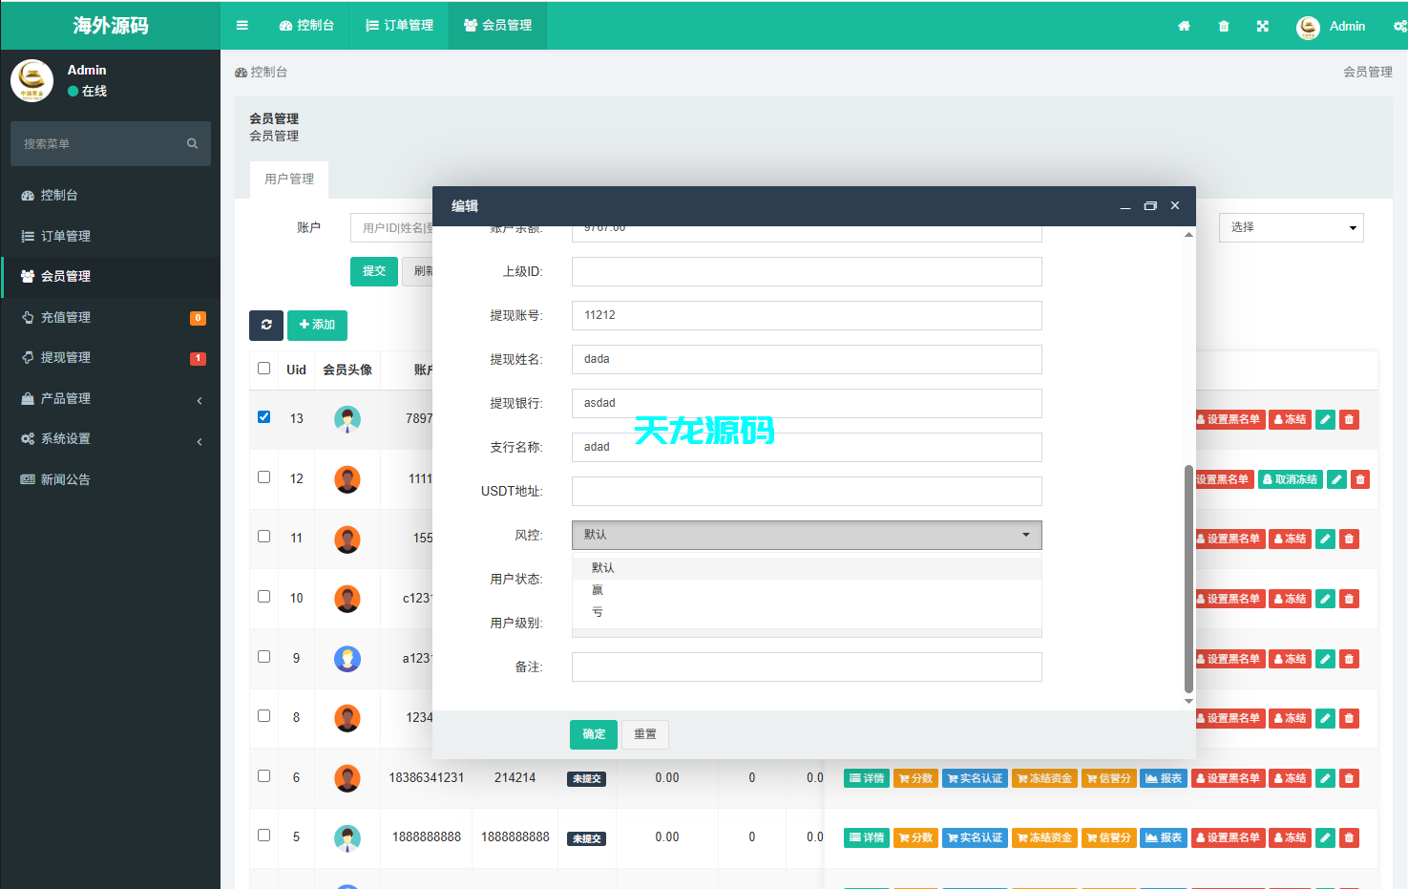The height and width of the screenshot is (889, 1408).
Task: Click the green pencil edit icon for Uid 13
Action: tap(1324, 419)
